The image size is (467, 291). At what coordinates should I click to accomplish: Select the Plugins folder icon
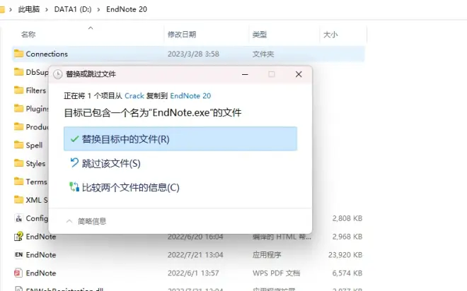click(19, 109)
